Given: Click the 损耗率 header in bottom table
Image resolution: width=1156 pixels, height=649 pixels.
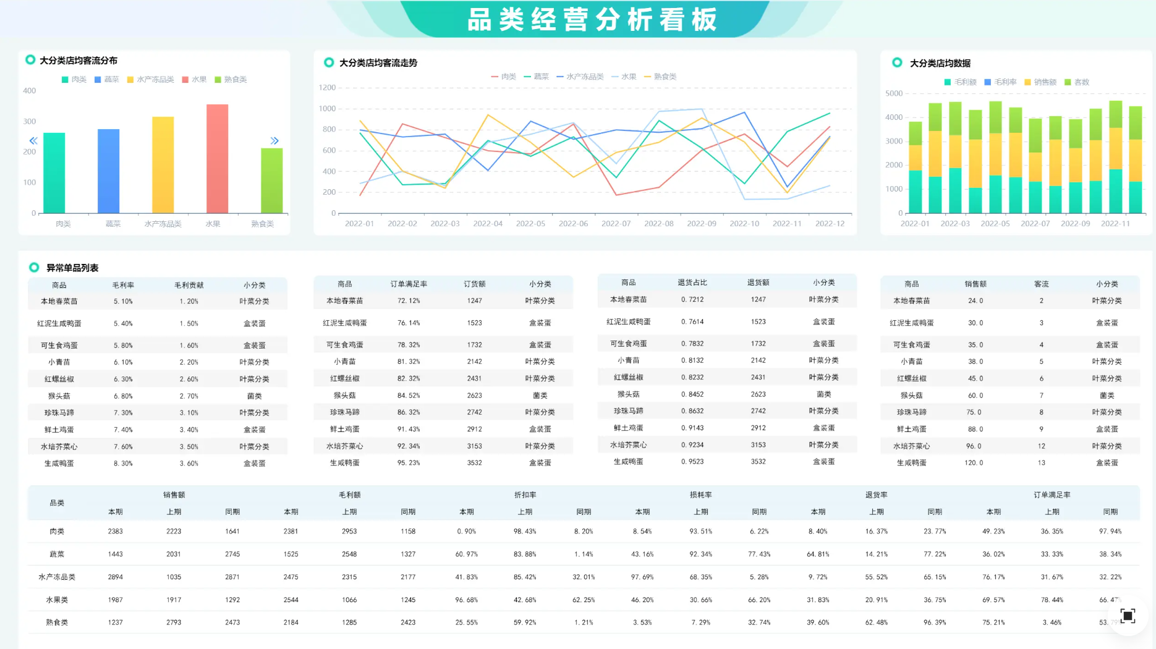Looking at the screenshot, I should [701, 495].
